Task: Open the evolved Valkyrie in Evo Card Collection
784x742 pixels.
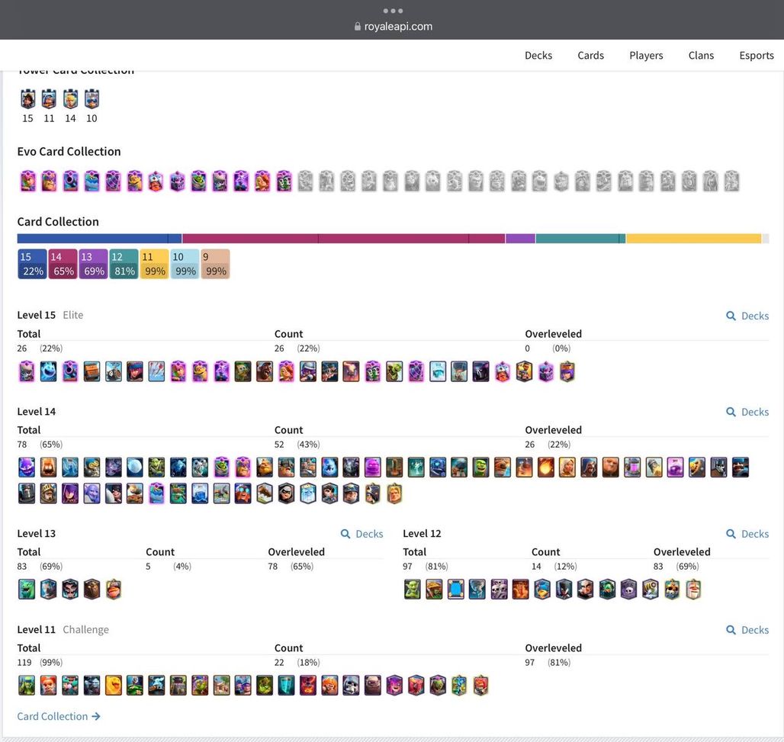Action: point(262,181)
